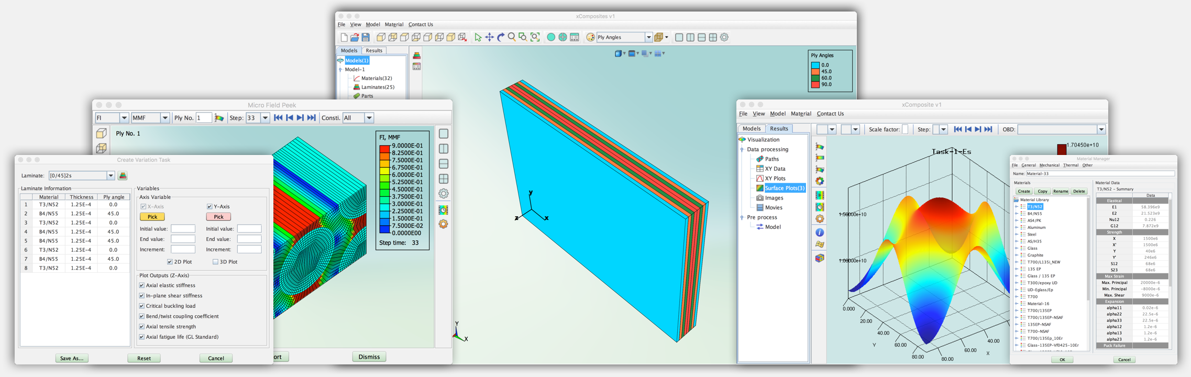Click the Dismiss button
1191x377 pixels.
pyautogui.click(x=369, y=357)
